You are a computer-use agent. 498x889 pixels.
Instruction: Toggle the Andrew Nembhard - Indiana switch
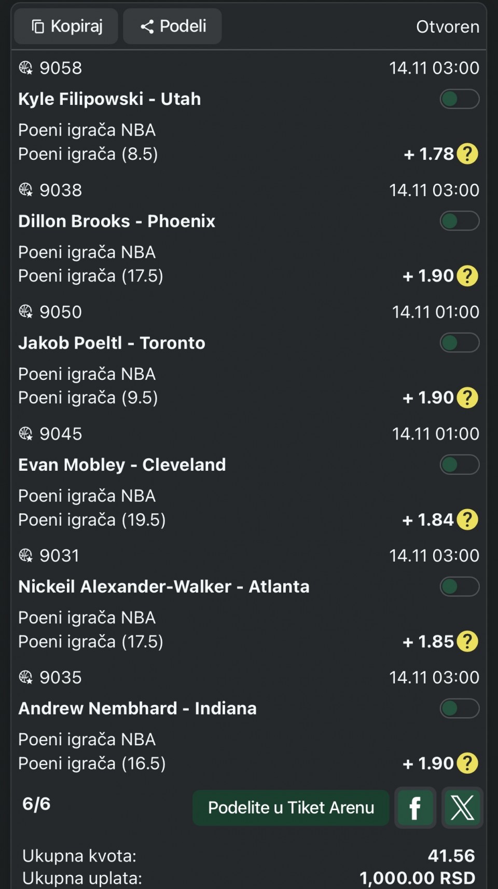click(x=459, y=708)
